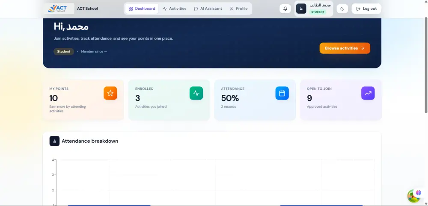Screen dimensions: 428x206
Task: Open the Dashboard tab
Action: (x=142, y=9)
